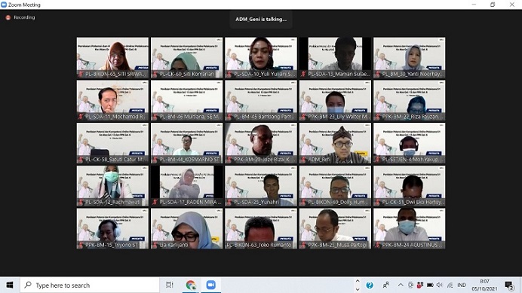Viewport: 522px width, 293px height.
Task: Select the ADM_Refi participant video
Action: 335,143
